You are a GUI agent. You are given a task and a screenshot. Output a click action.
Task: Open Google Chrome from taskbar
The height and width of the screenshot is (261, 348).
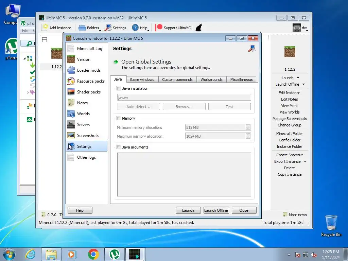tap(93, 254)
